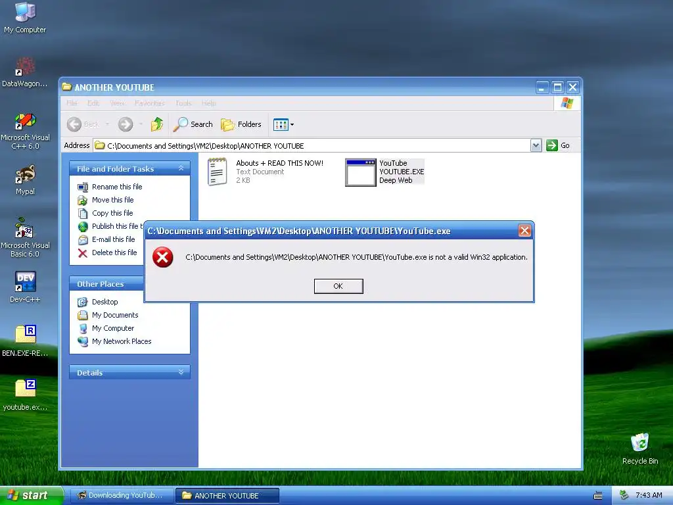Click OK in the Win32 error dialog
673x505 pixels.
[x=338, y=286]
